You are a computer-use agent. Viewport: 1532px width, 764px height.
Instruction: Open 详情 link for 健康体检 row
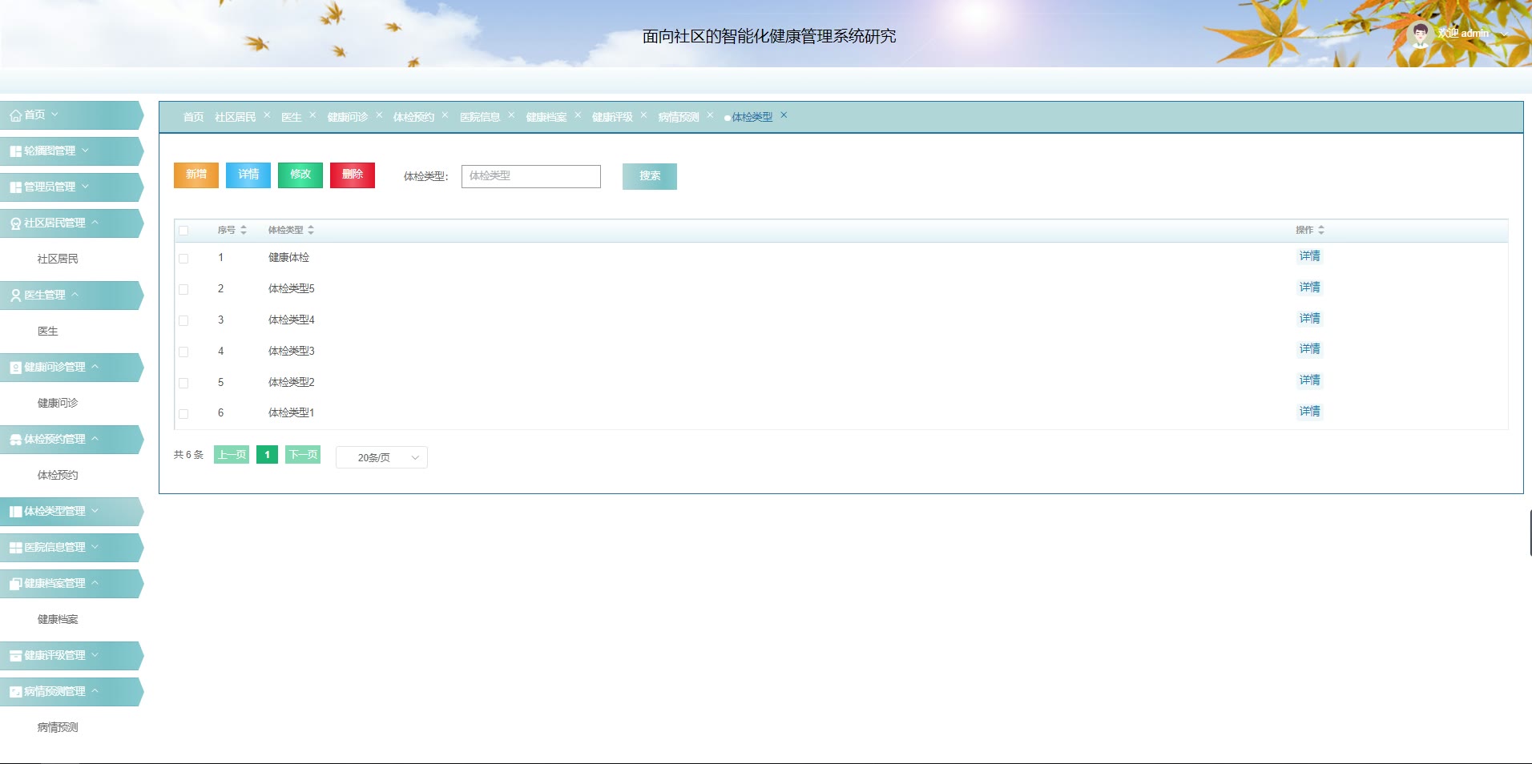(1309, 256)
